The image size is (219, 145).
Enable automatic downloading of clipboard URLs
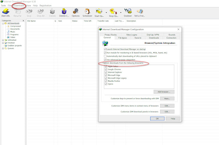point(105,56)
